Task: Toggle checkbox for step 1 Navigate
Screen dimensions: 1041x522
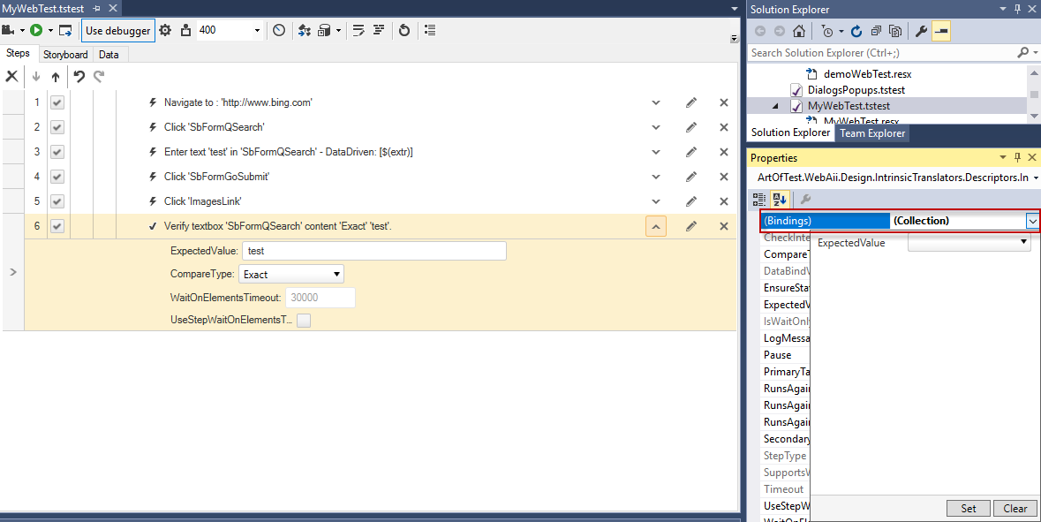Action: [x=57, y=102]
